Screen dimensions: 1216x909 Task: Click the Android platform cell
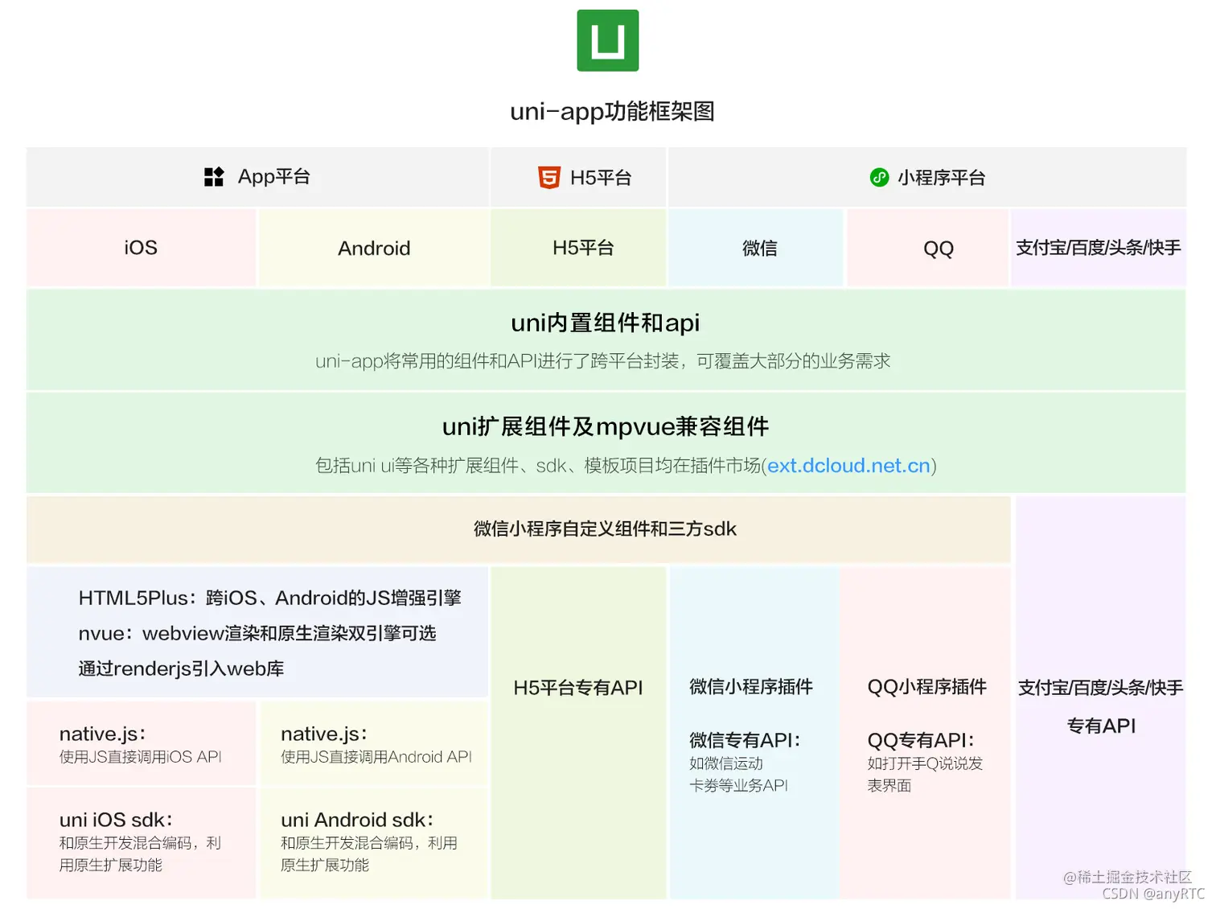point(374,248)
